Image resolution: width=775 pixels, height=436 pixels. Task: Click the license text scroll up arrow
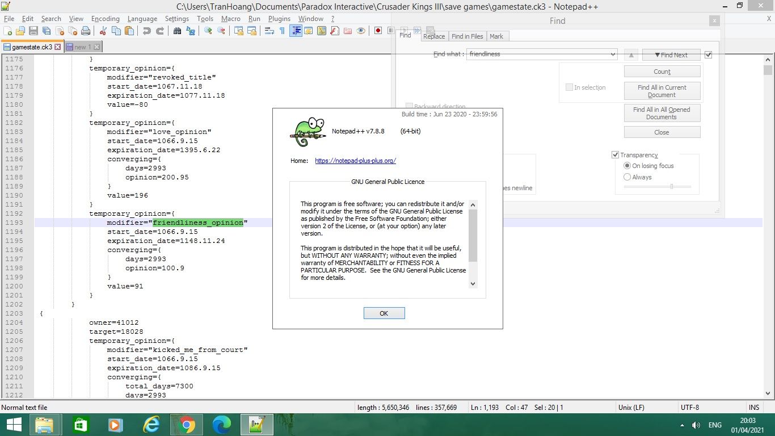pyautogui.click(x=473, y=204)
